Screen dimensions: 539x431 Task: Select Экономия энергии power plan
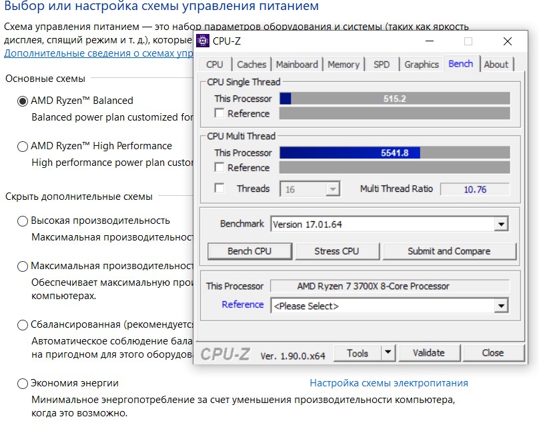tap(23, 384)
